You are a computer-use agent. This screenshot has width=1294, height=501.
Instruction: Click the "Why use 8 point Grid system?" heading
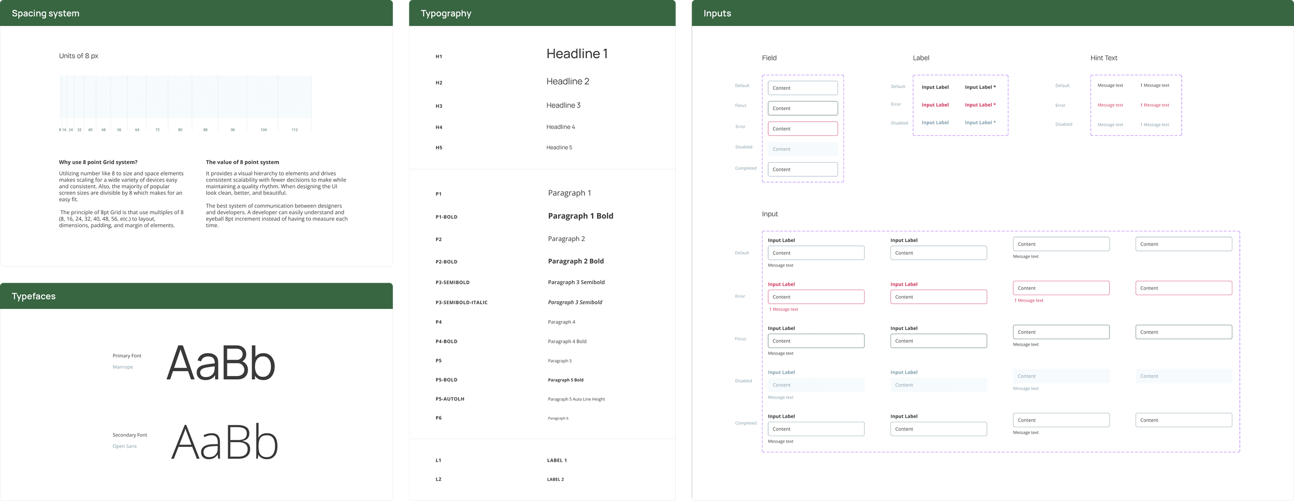point(98,162)
